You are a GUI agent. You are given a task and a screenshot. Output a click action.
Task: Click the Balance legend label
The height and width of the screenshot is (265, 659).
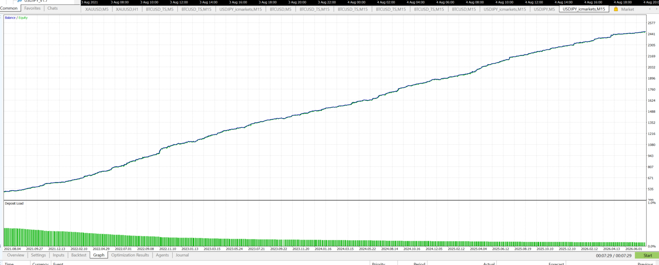10,18
